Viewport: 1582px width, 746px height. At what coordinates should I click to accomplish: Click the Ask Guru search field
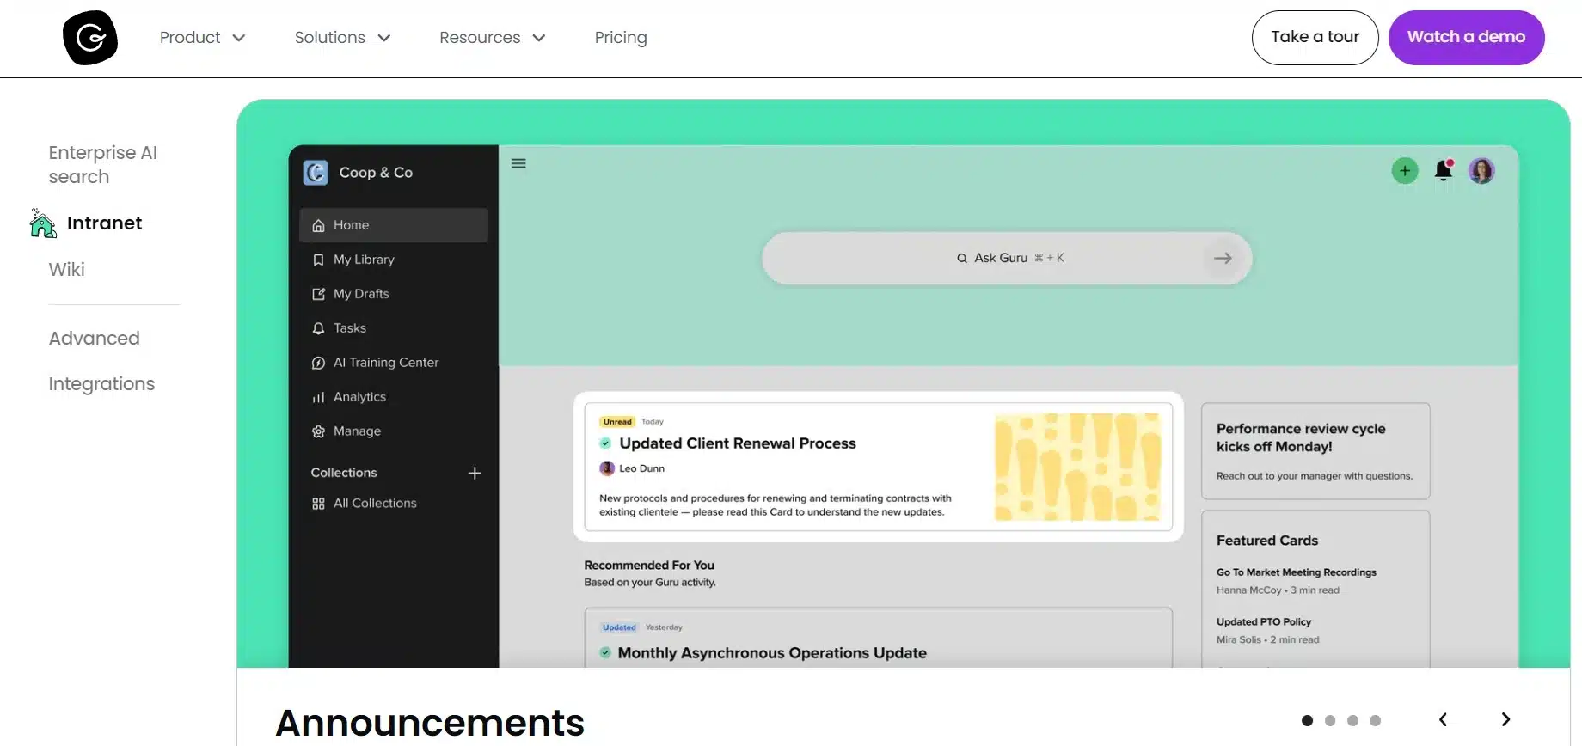pyautogui.click(x=1007, y=258)
